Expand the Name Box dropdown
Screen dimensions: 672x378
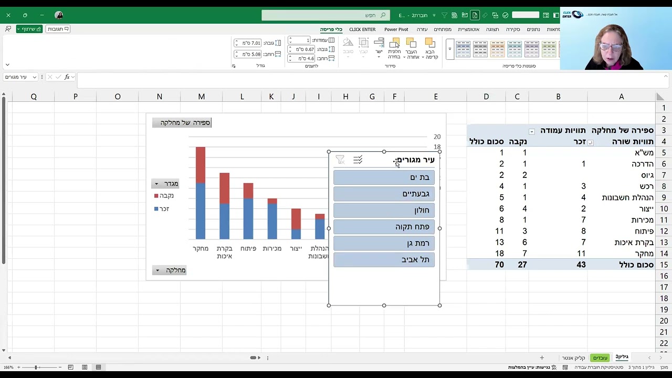point(35,77)
